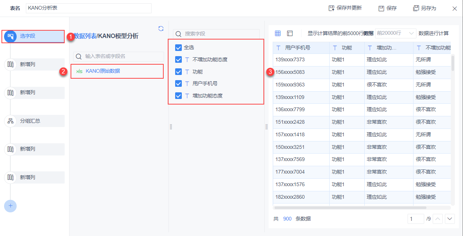Open the 前20000行 row limit dropdown

coord(395,33)
